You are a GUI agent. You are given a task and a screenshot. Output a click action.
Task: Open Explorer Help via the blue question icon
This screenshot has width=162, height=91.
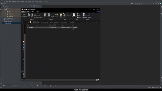(x=99, y=12)
